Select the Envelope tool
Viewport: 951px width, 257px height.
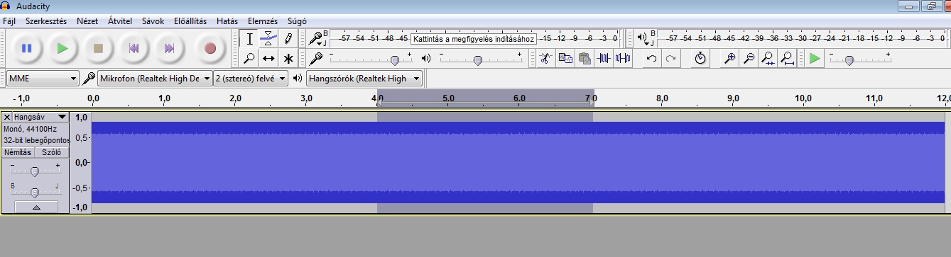pyautogui.click(x=268, y=38)
